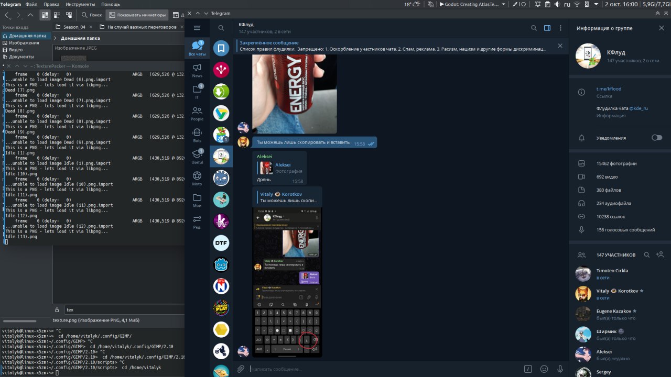671x377 pixels.
Task: Click the microphone voice message icon
Action: click(x=560, y=369)
